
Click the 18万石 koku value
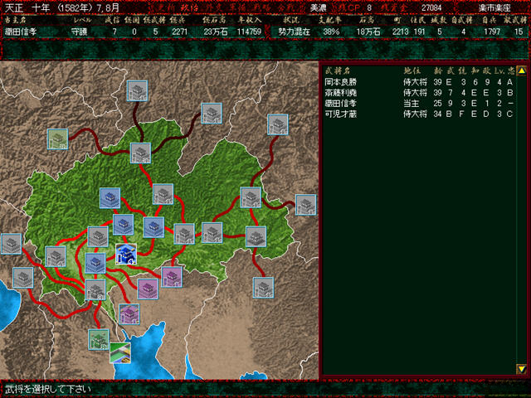(368, 32)
